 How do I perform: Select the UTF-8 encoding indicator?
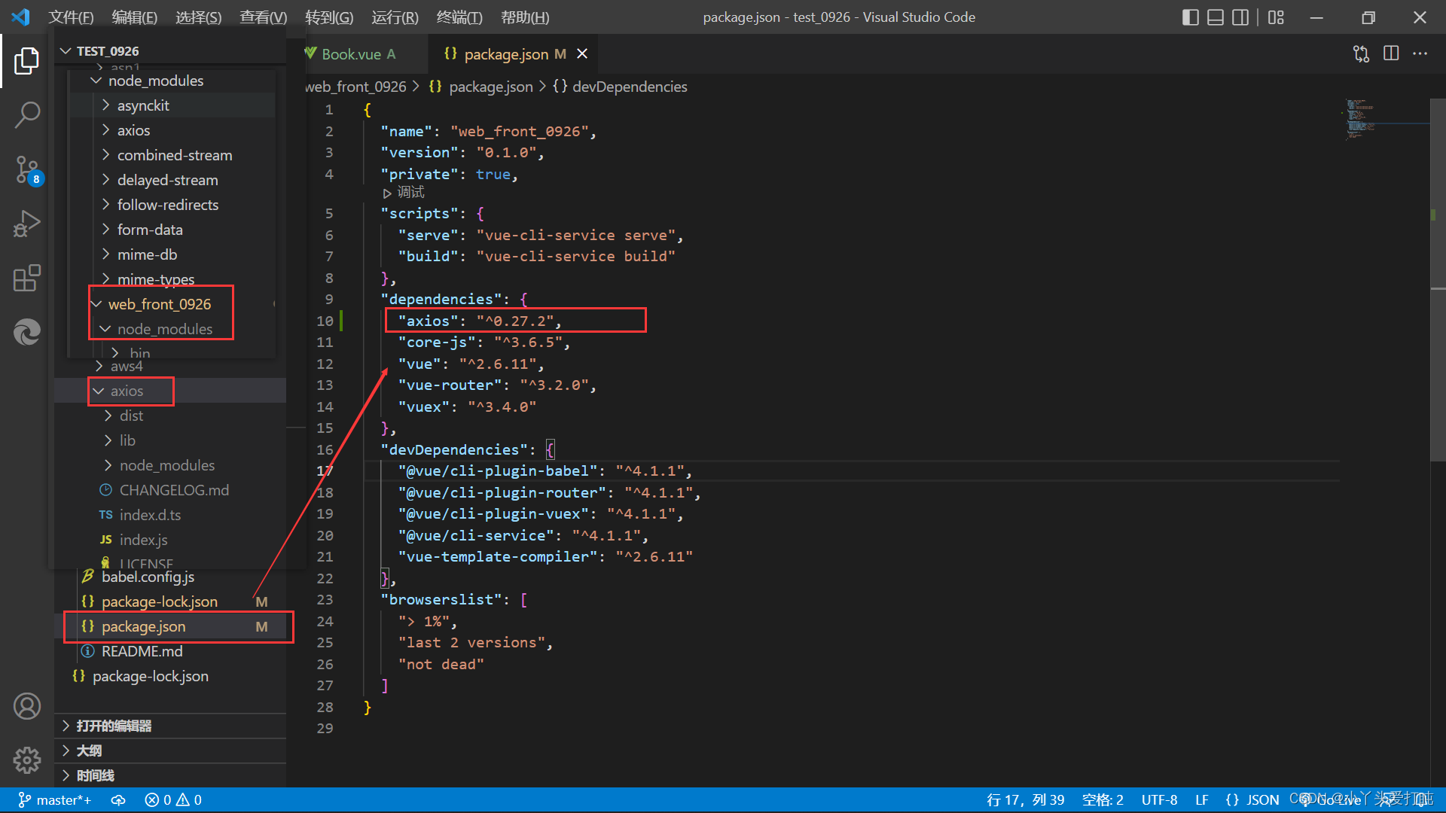(x=1159, y=800)
